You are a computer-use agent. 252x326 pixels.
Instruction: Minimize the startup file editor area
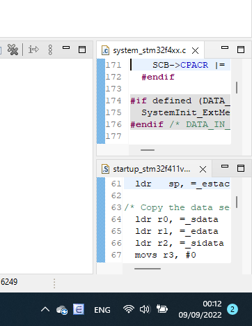pos(225,166)
